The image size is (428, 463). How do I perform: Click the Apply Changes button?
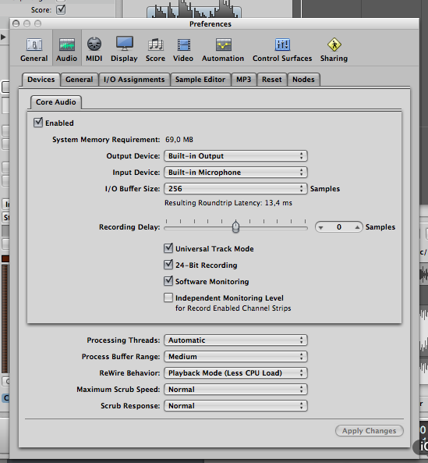[369, 431]
